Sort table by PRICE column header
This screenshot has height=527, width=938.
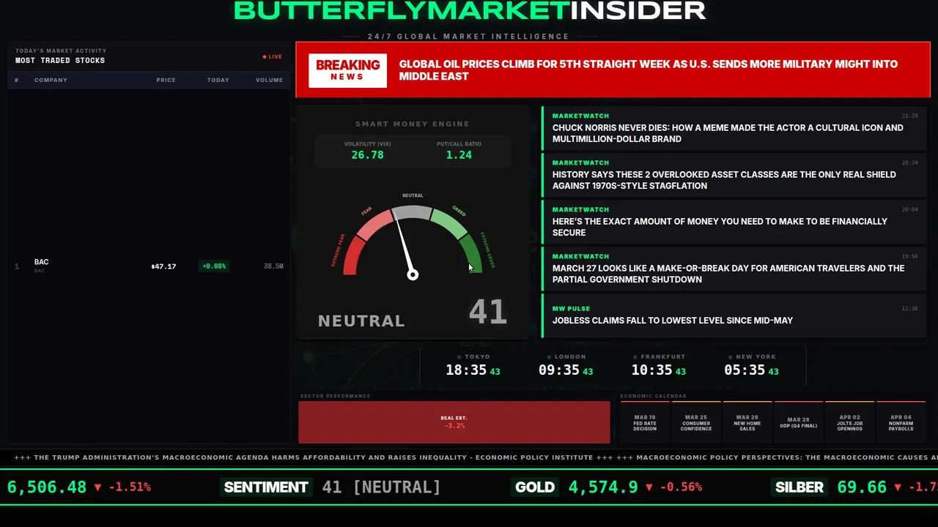coord(166,80)
